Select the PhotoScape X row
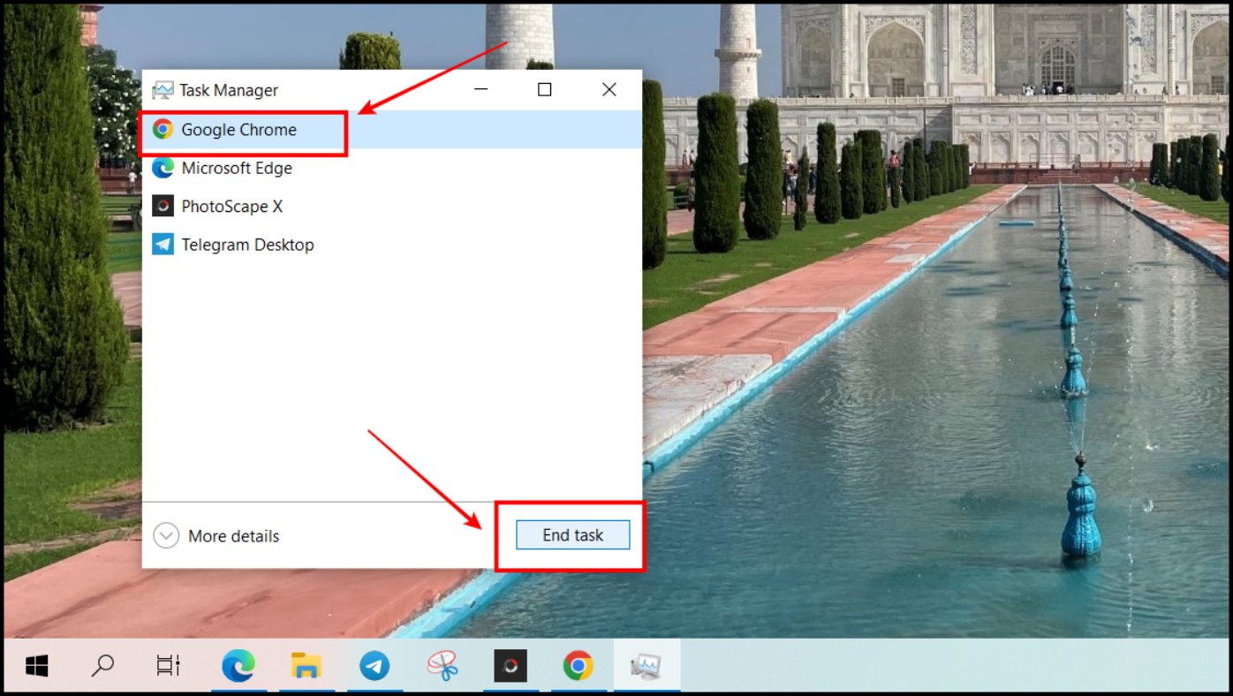The height and width of the screenshot is (696, 1233). [392, 207]
